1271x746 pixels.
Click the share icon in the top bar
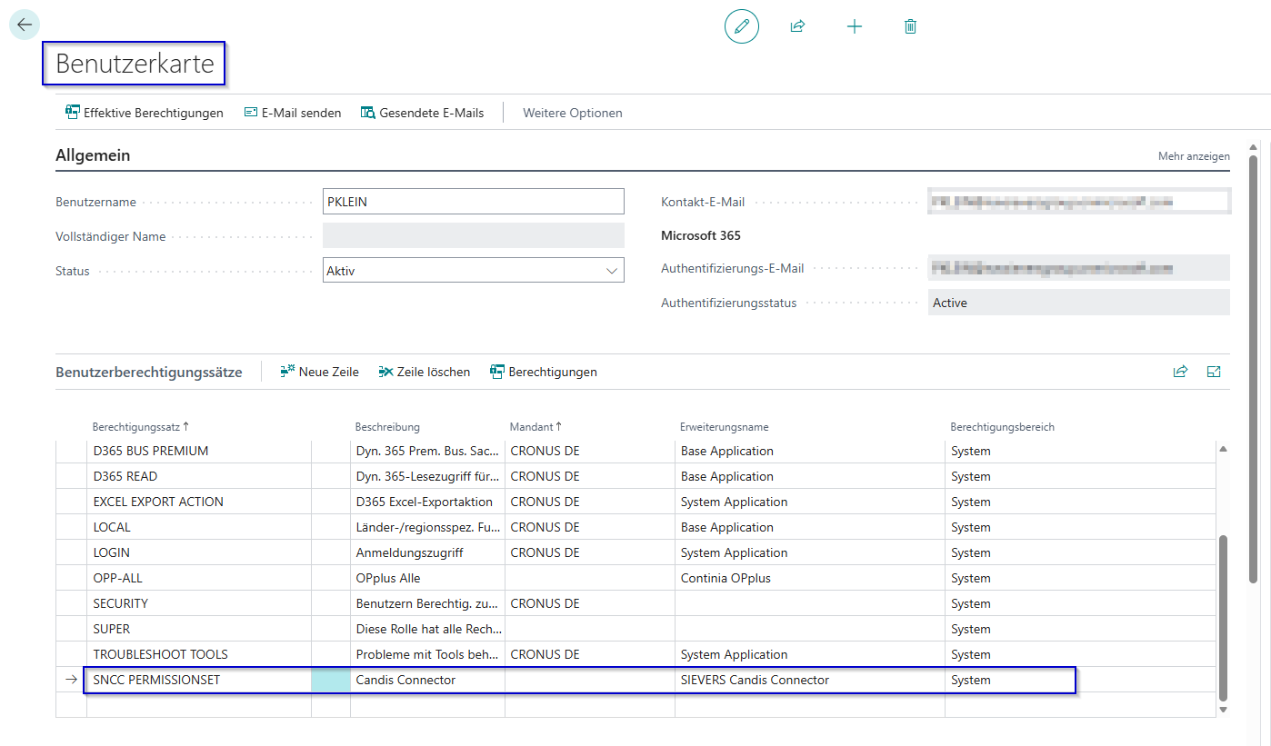pos(797,26)
